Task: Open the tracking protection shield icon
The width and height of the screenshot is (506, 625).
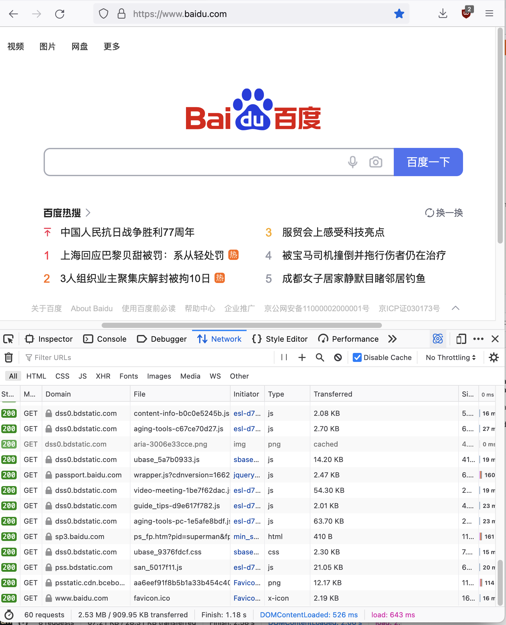Action: tap(104, 14)
